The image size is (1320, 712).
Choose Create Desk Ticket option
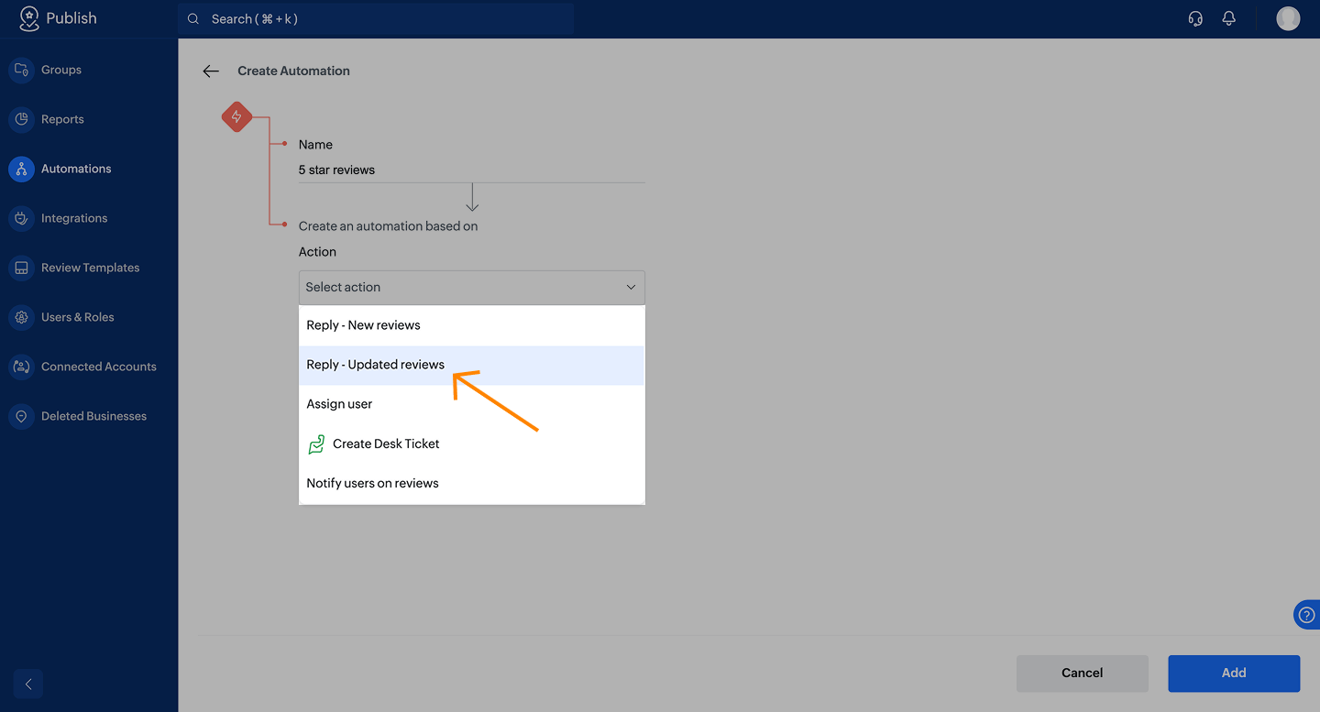[x=472, y=444]
